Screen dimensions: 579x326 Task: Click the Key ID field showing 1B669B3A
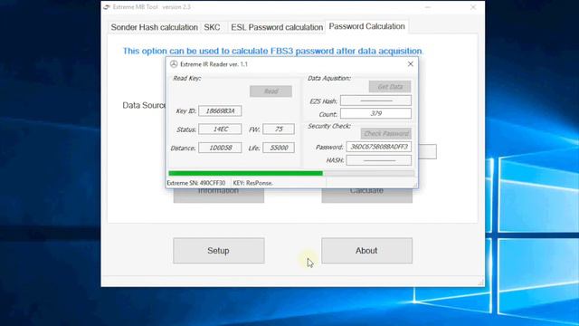[220, 110]
